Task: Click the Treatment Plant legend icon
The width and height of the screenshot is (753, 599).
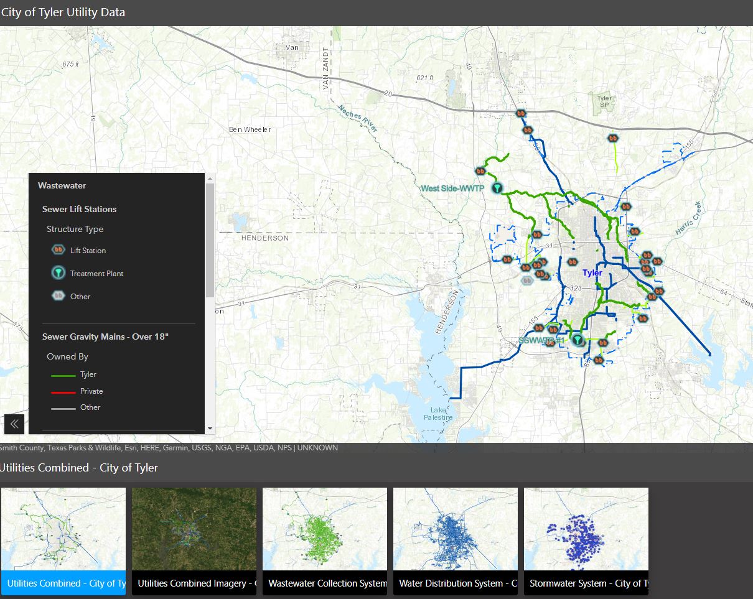Action: click(x=58, y=272)
